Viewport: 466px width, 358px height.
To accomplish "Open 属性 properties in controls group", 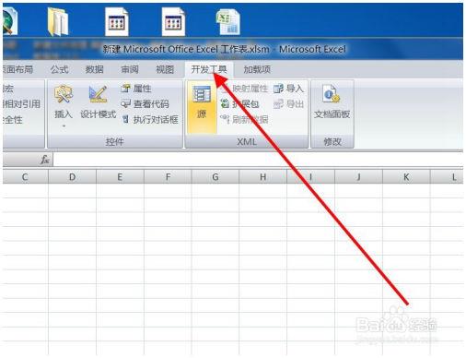I will pos(136,89).
